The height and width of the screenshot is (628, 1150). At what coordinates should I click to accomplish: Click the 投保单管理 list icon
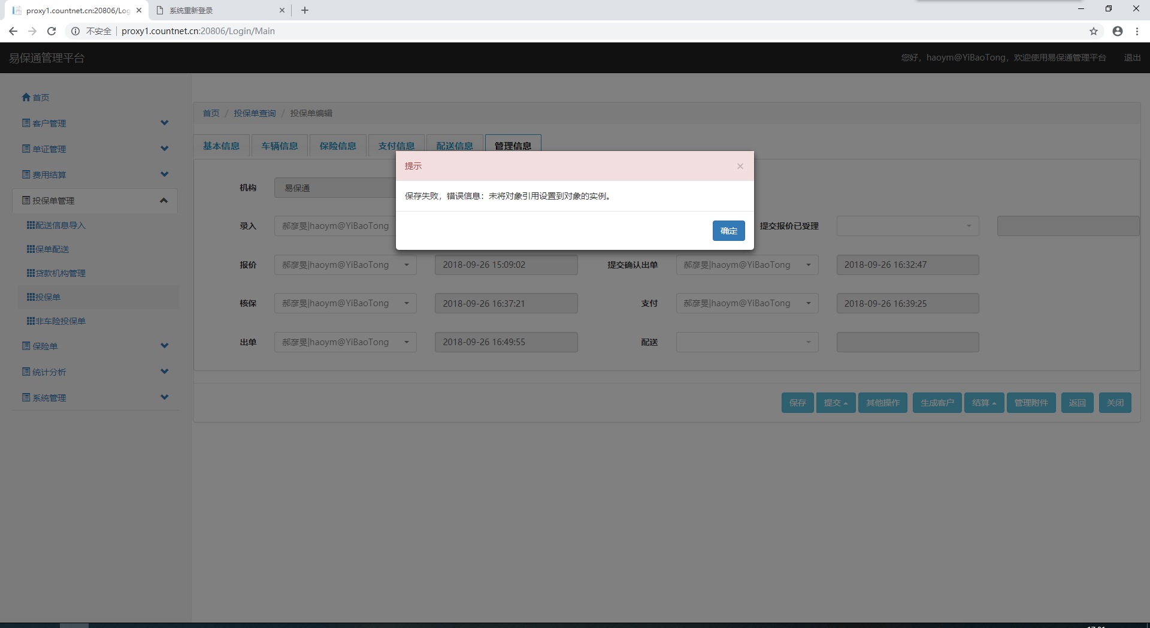[26, 200]
